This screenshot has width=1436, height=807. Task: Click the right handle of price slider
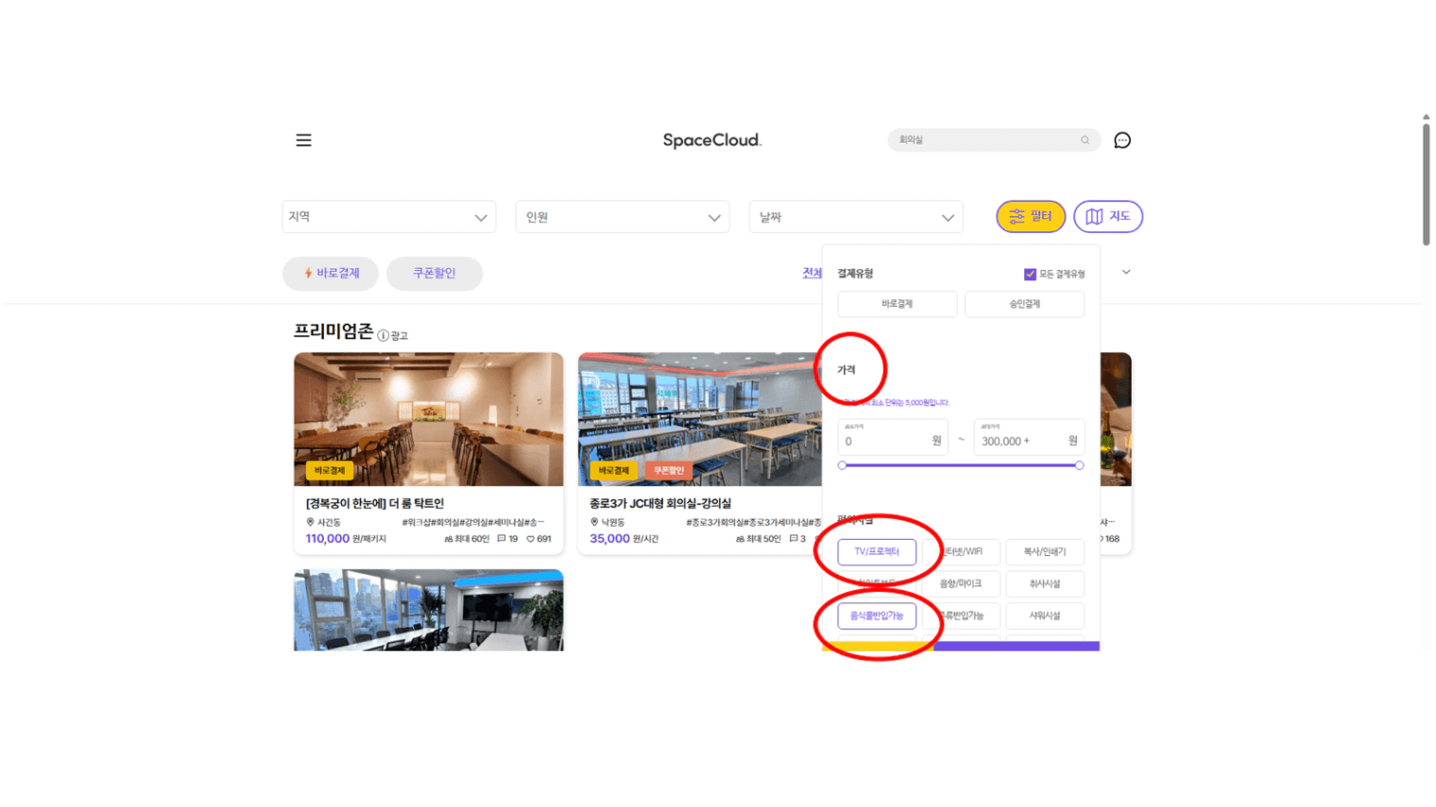coord(1079,465)
